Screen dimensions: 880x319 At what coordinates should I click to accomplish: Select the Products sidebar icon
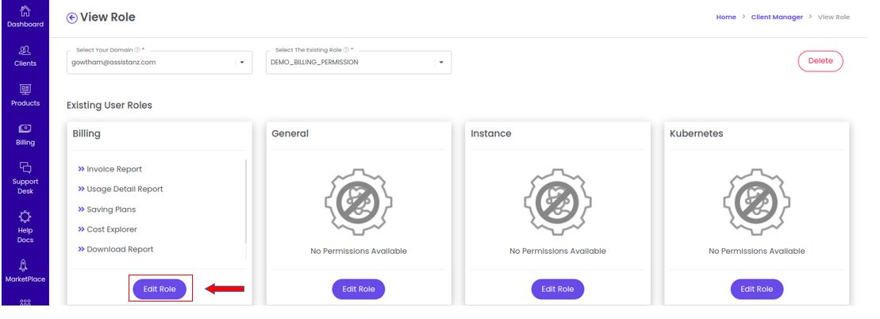(x=25, y=90)
